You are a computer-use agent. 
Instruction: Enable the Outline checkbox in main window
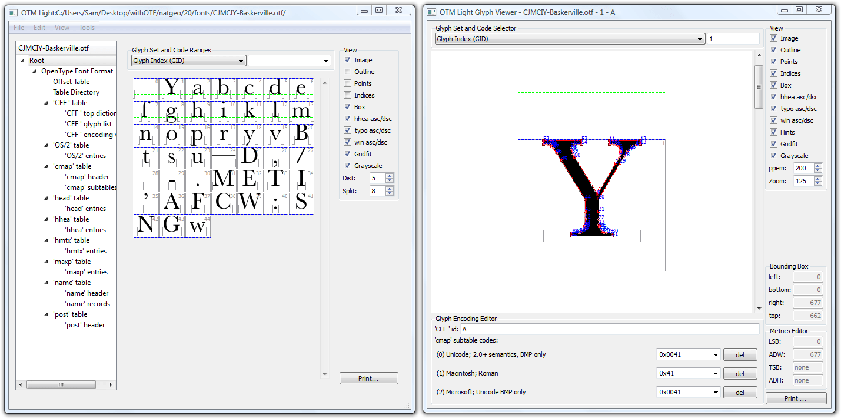[x=348, y=72]
